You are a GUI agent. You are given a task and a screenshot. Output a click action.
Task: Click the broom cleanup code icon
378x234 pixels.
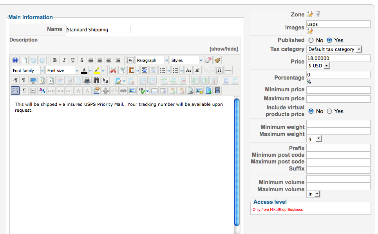coord(217,60)
